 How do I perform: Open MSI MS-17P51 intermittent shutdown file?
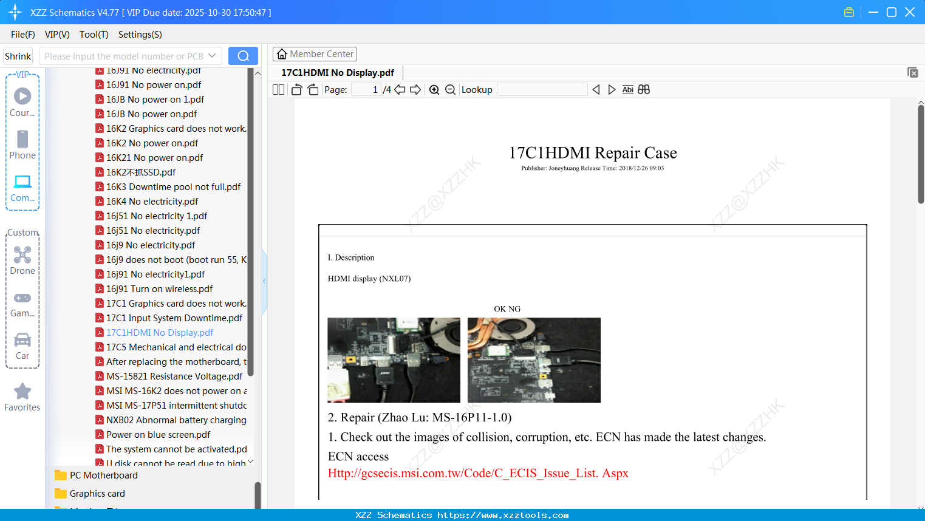point(171,406)
